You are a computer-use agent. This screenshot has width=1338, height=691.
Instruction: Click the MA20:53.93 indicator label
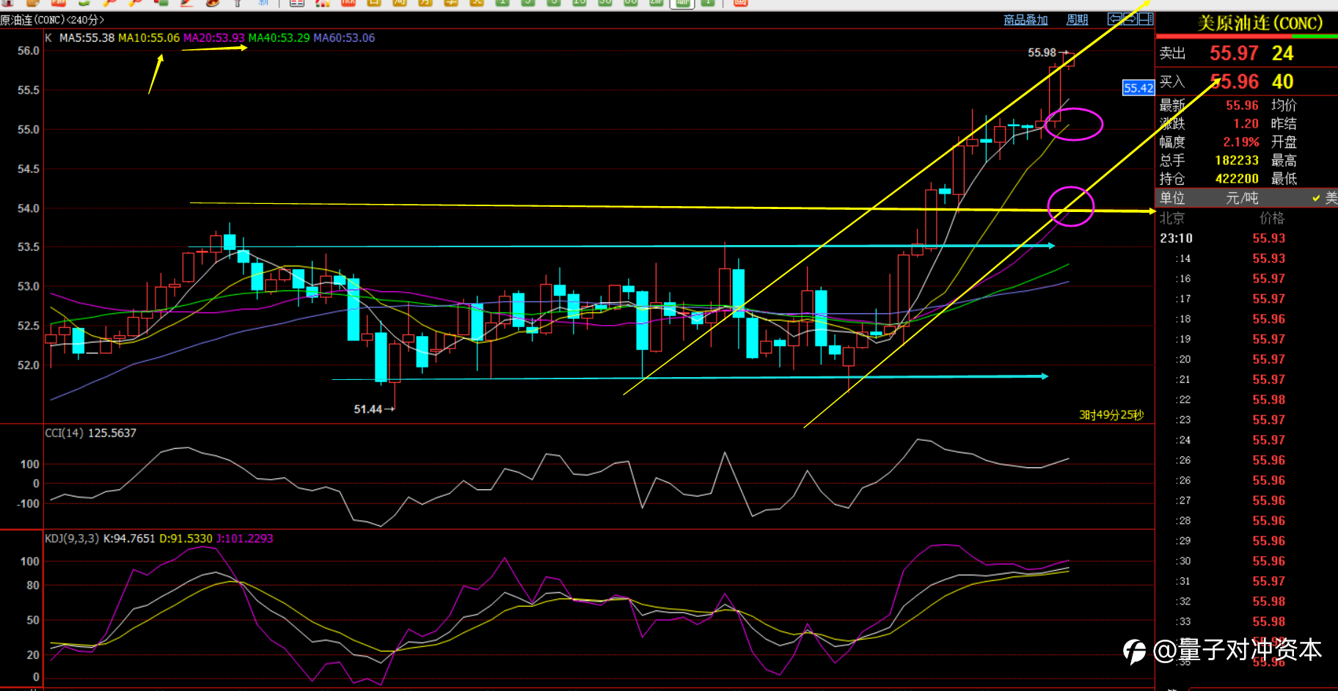pos(213,38)
